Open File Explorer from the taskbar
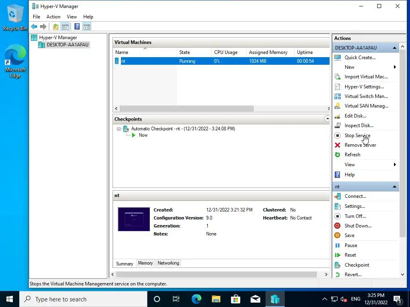 [x=216, y=299]
